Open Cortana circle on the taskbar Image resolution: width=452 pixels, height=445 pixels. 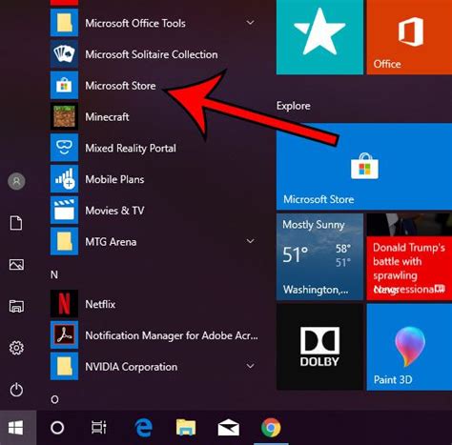57,428
